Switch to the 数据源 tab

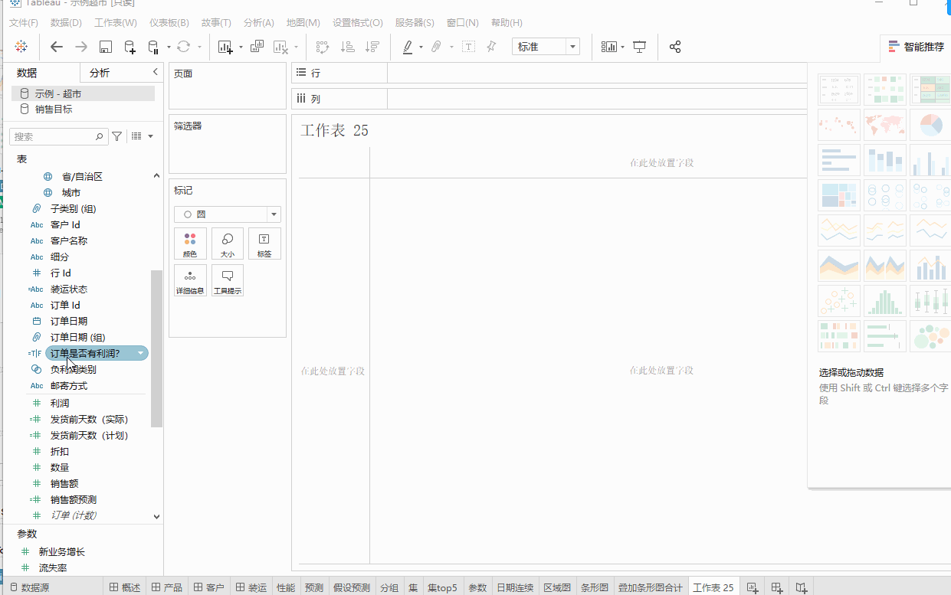tap(36, 587)
